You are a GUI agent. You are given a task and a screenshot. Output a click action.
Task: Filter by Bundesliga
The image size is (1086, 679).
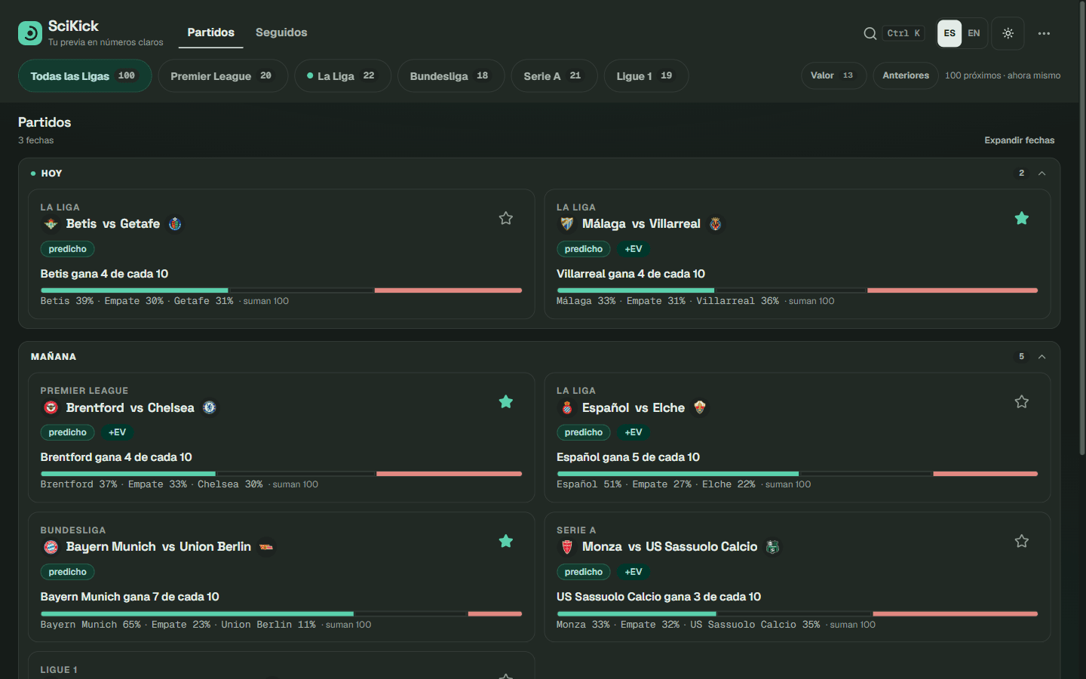pos(450,75)
